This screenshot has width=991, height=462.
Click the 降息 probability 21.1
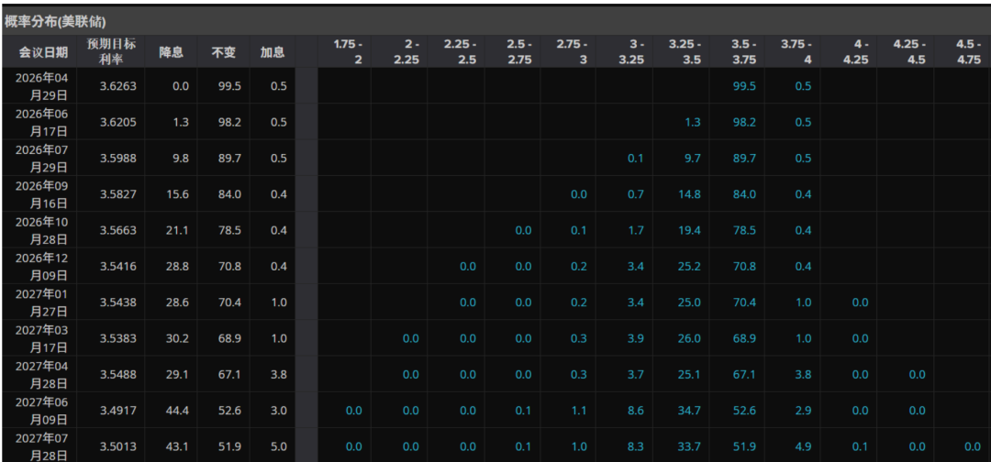(178, 230)
